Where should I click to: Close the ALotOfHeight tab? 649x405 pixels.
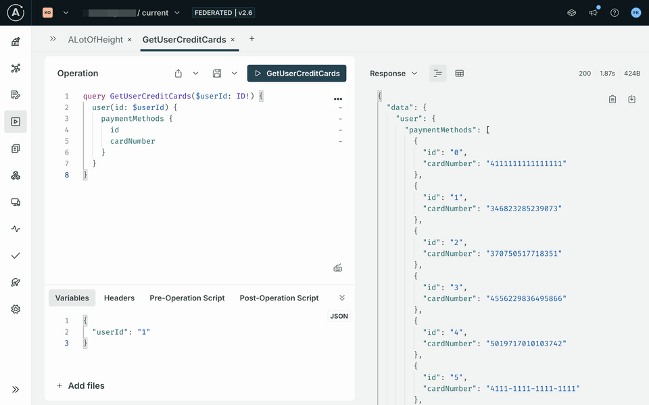pyautogui.click(x=130, y=40)
